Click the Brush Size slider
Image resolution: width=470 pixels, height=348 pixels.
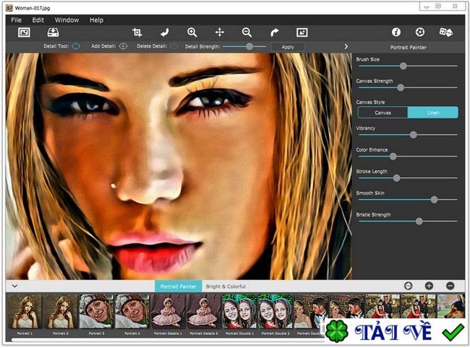403,66
